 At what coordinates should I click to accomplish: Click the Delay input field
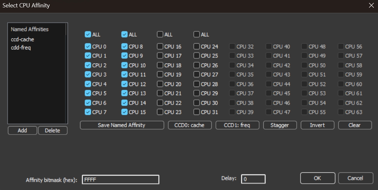point(253,179)
